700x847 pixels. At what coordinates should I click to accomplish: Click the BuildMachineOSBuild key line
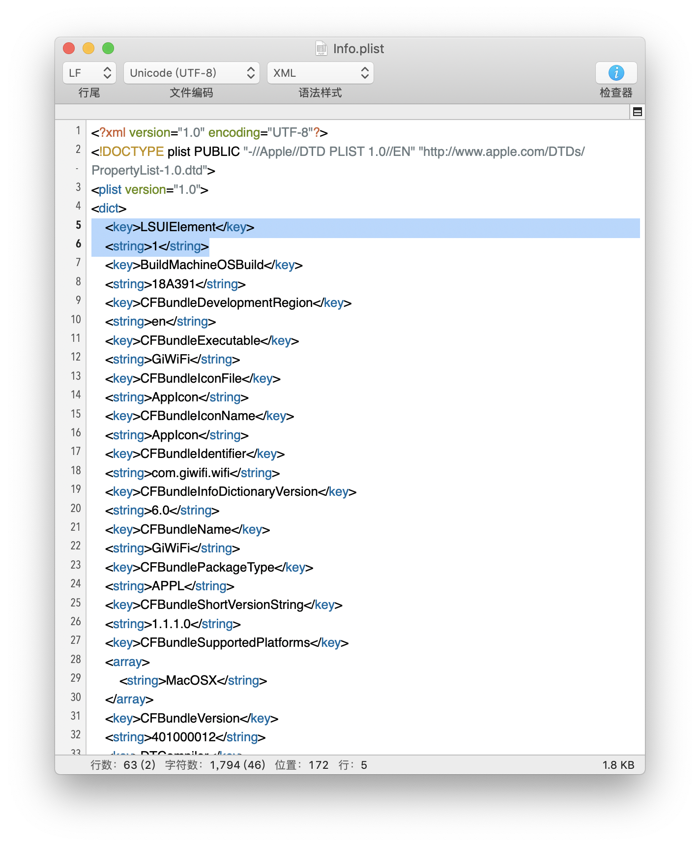(204, 265)
